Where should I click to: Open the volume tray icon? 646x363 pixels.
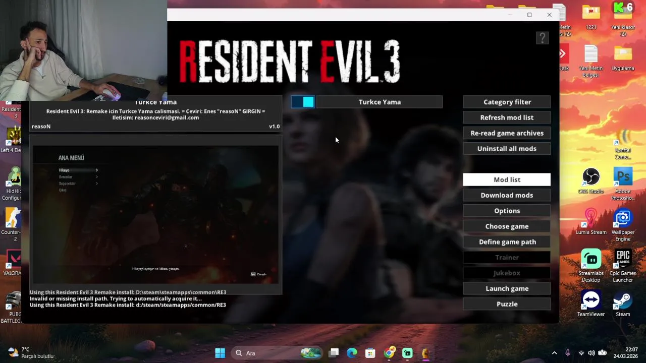591,353
